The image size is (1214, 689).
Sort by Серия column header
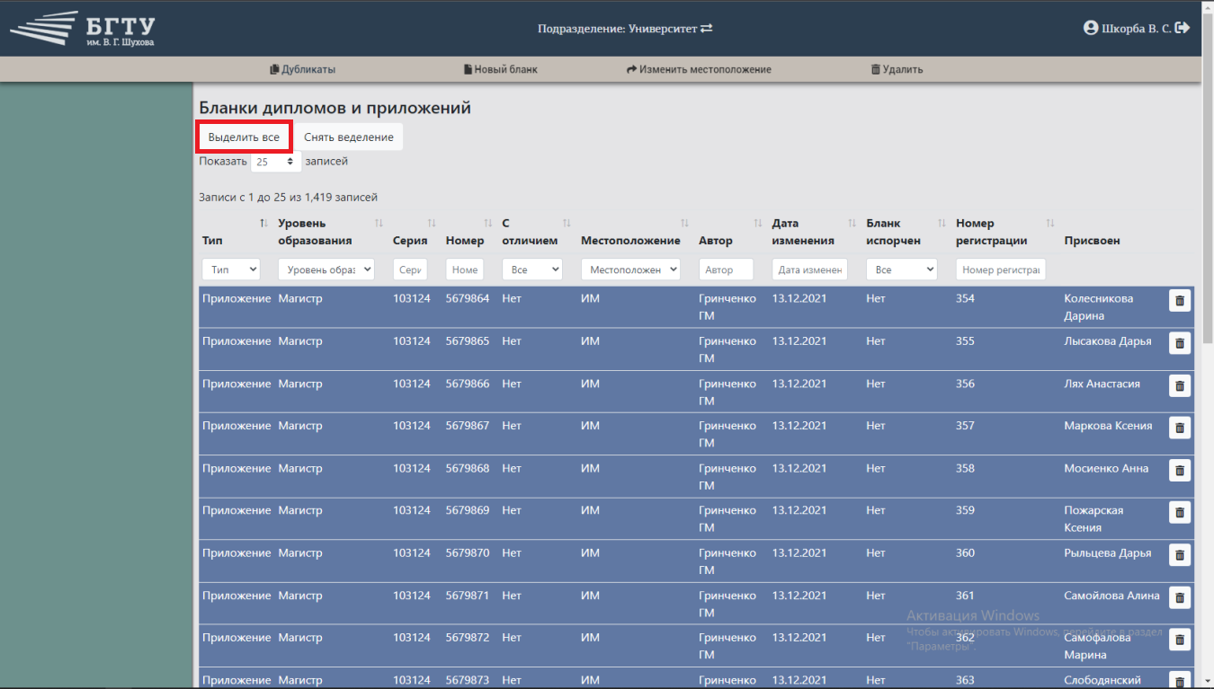pos(432,223)
